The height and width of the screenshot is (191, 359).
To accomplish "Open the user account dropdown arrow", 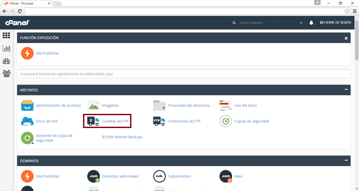I will pos(301,23).
